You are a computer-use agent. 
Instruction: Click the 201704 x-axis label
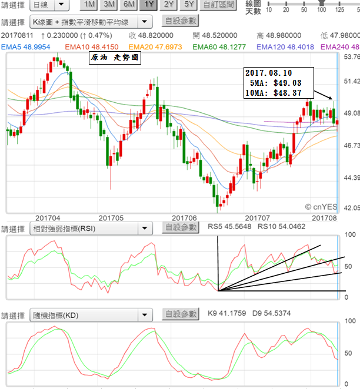(48, 218)
